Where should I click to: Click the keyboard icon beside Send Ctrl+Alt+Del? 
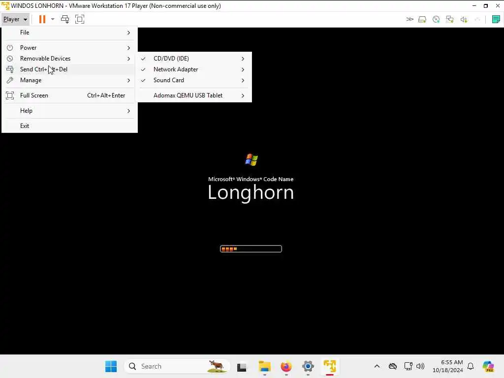pyautogui.click(x=10, y=69)
